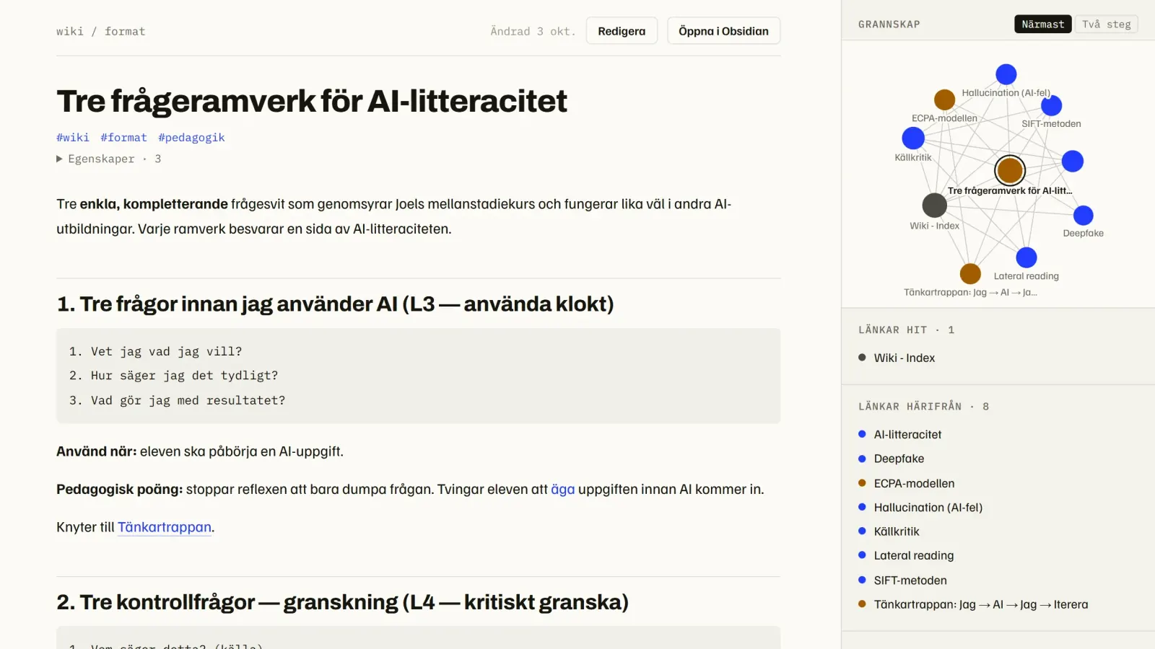The image size is (1155, 649).
Task: Click the 'Ändrad 3 okt.' modified date
Action: pyautogui.click(x=533, y=31)
